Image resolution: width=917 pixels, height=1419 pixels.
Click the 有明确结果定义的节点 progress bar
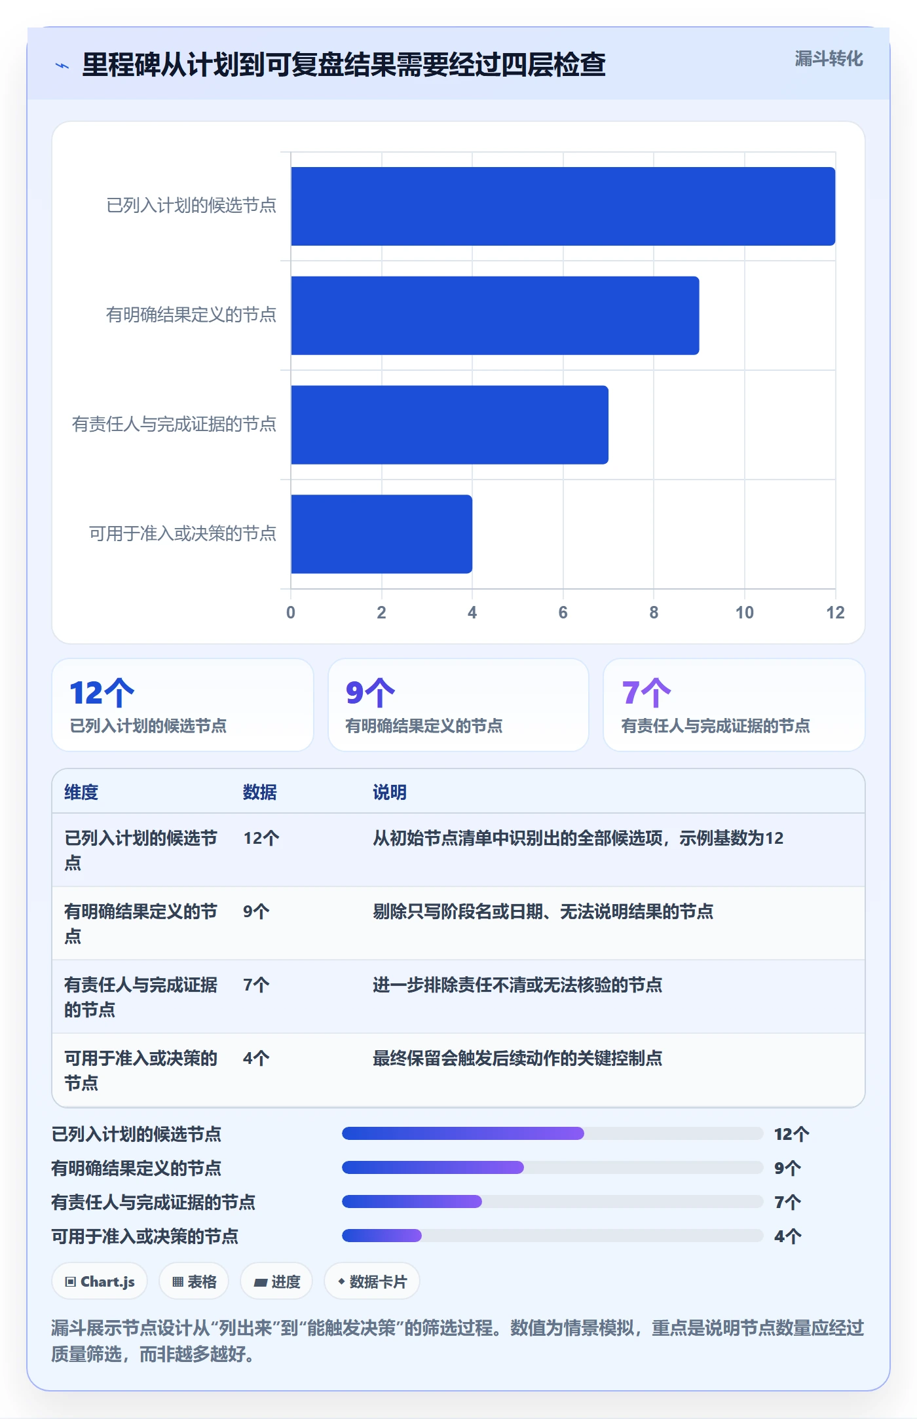coord(552,1167)
